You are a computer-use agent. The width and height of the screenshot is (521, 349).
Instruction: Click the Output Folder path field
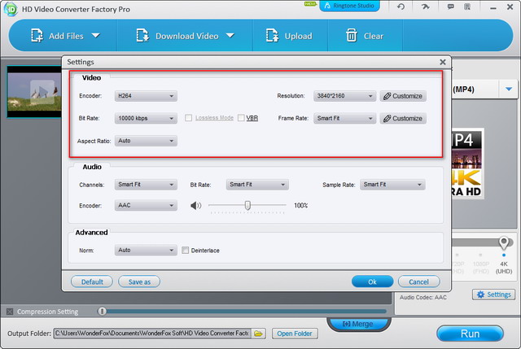[x=151, y=334]
